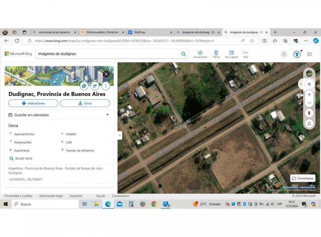Add page to favorites with star icon
The image size is (321, 237).
pyautogui.click(x=252, y=41)
